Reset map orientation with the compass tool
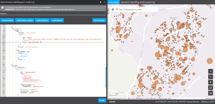This screenshot has width=215, height=104. 210,82
